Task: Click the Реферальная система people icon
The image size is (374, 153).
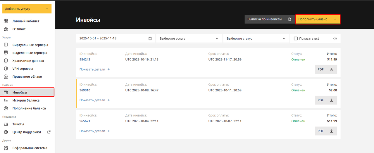Action: pyautogui.click(x=6, y=148)
